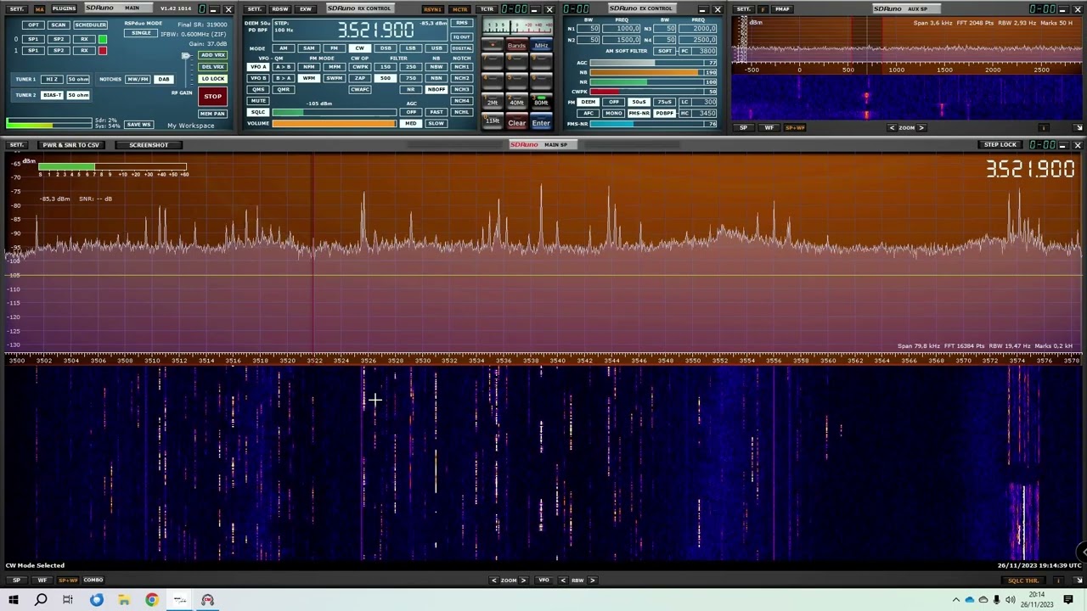1087x611 pixels.
Task: Click the 3.521.900 frequency readout in RX Control
Action: [375, 31]
